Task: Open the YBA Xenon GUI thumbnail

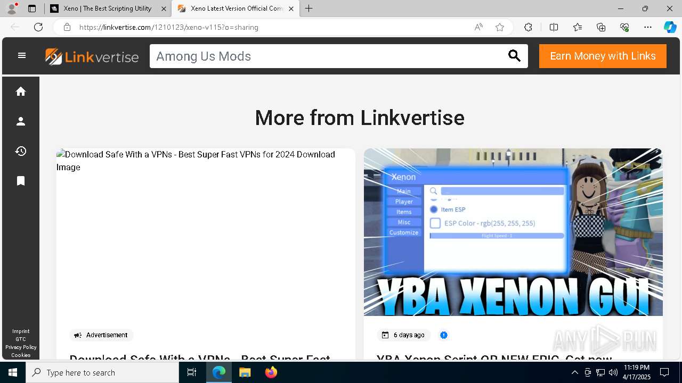Action: tap(513, 232)
